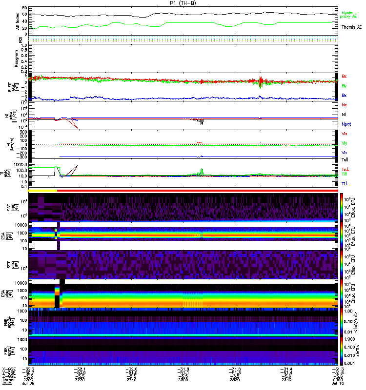Click the <|nT|> FBK color bar
Image resolution: width=366 pixels, height=390 pixels.
342,351
